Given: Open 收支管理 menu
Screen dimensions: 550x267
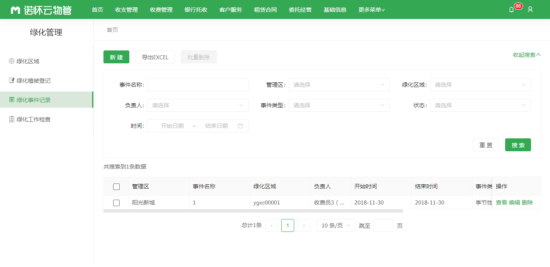Looking at the screenshot, I should tap(126, 10).
